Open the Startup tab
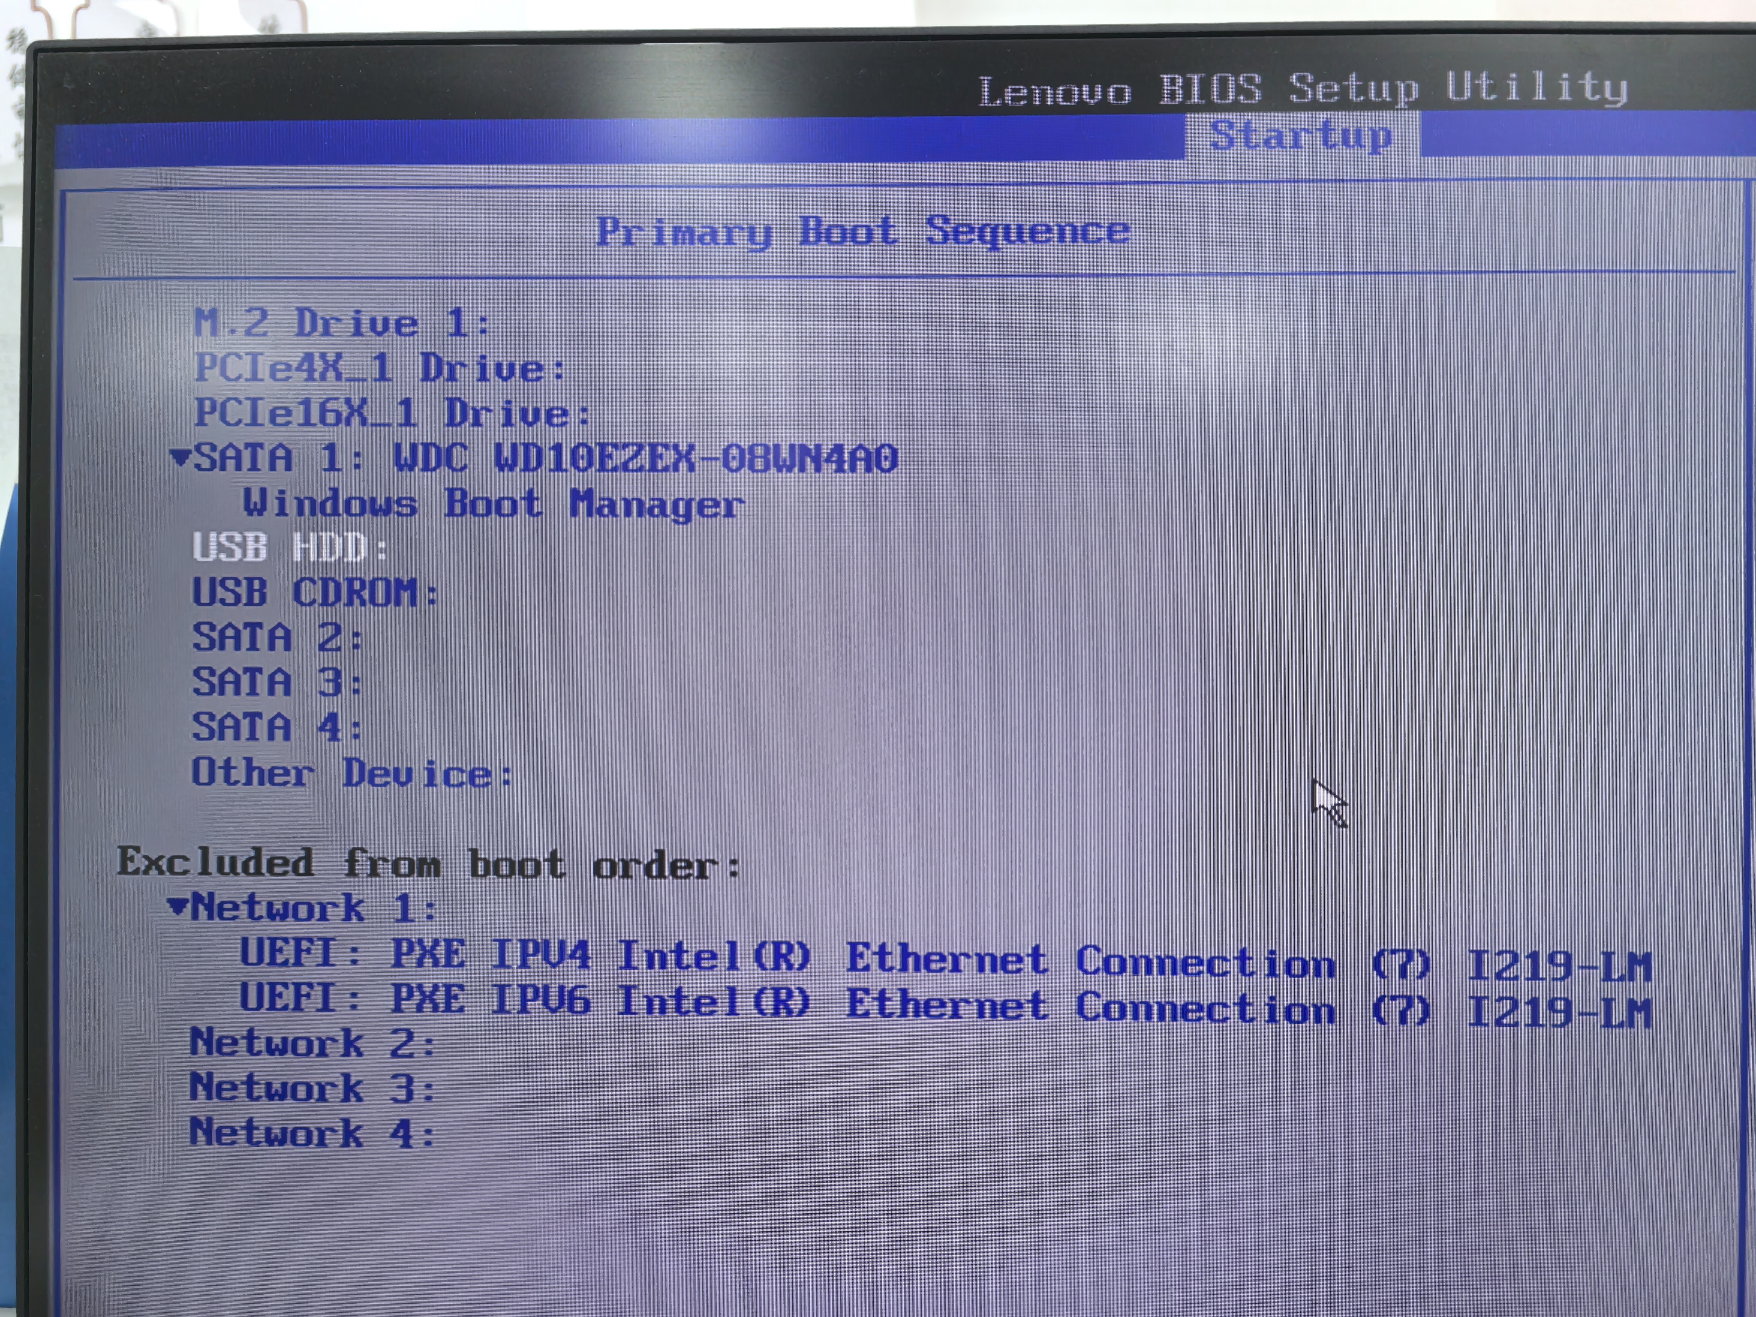Viewport: 1756px width, 1317px height. point(1301,136)
